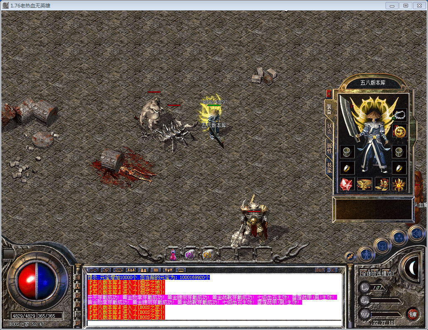Click the red gem equipment slot

point(347,184)
